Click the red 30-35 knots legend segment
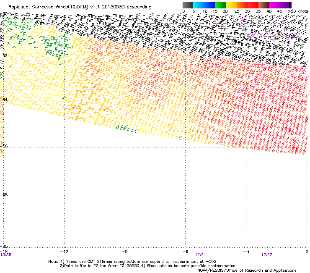This screenshot has width=310, height=273. coord(253,5)
